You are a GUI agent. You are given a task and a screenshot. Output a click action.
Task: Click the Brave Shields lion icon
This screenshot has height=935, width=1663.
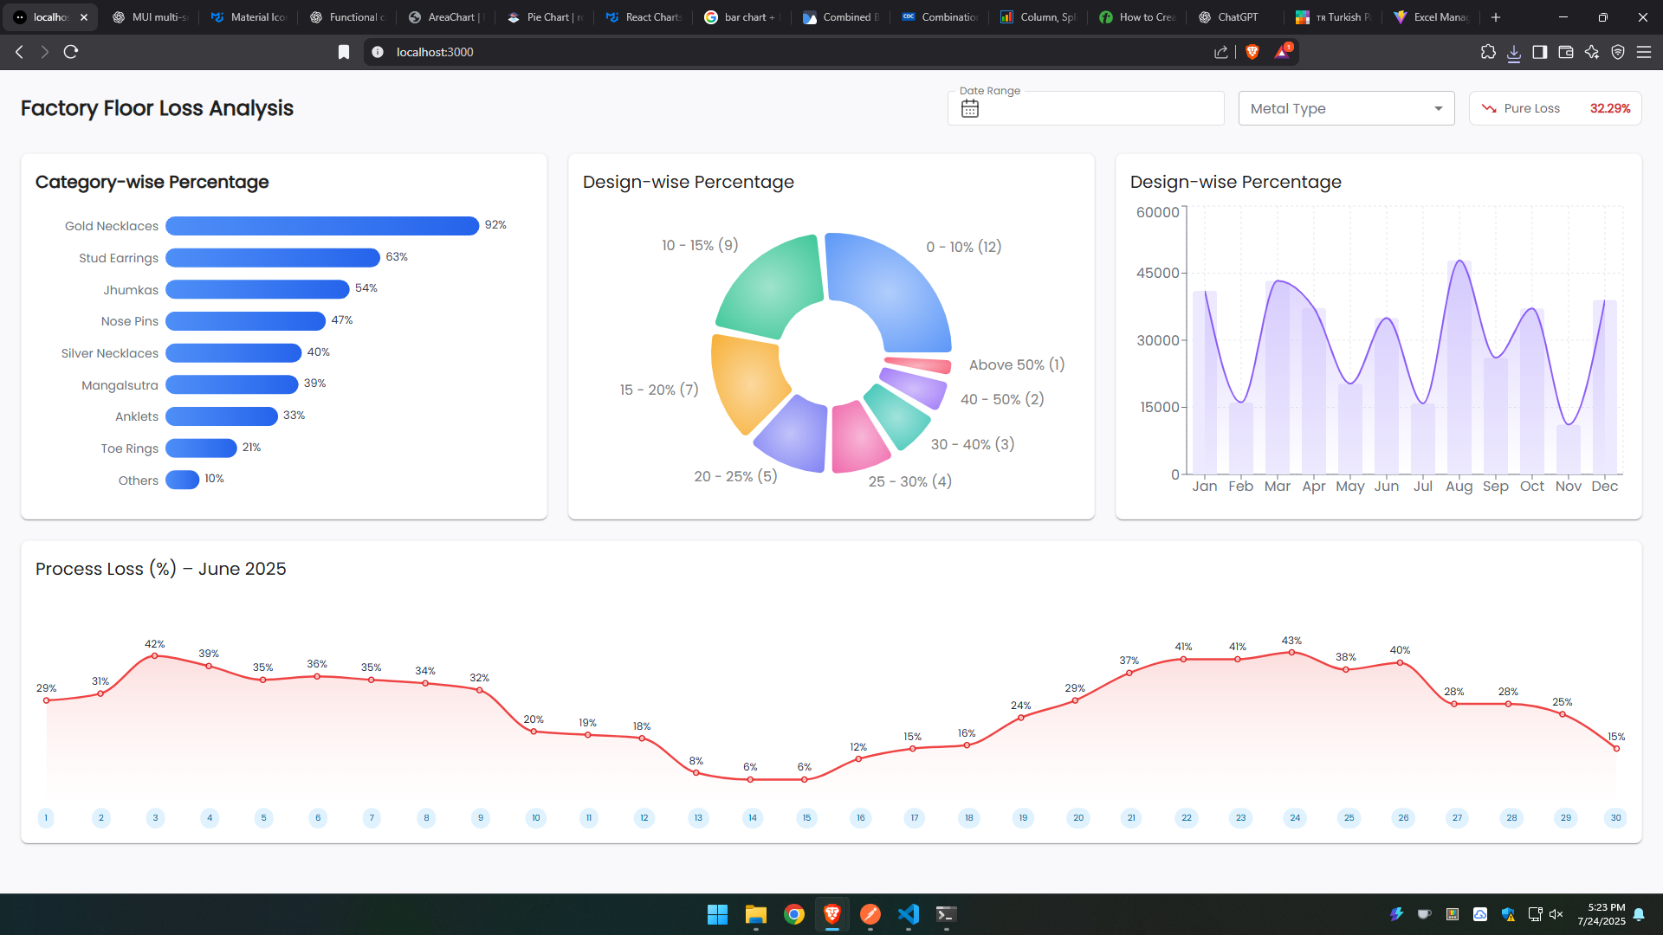click(x=1252, y=52)
